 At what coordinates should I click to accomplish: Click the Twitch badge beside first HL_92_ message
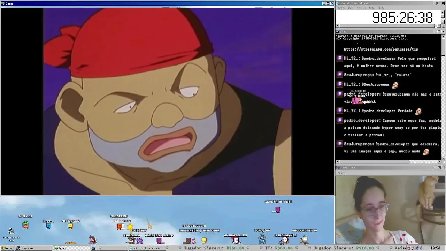click(x=340, y=59)
